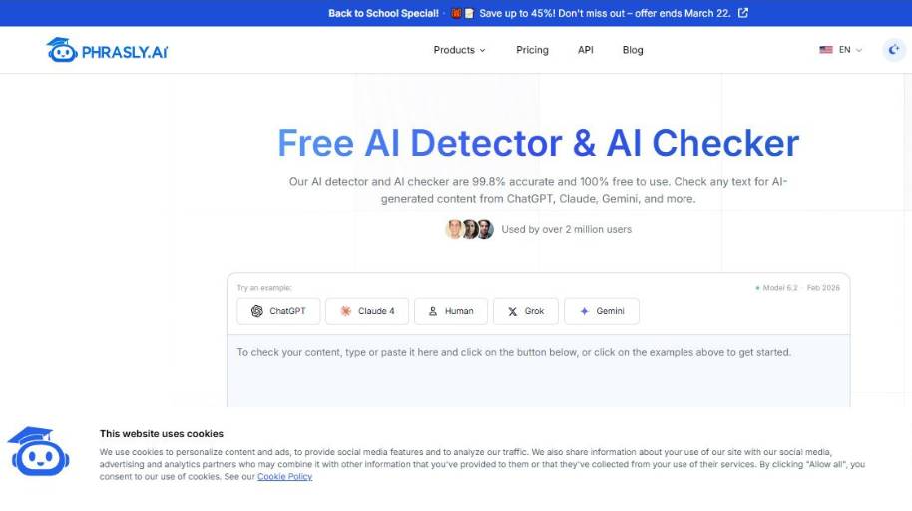Click the ChatGPT logo icon in examples
This screenshot has height=511, width=912.
257,311
